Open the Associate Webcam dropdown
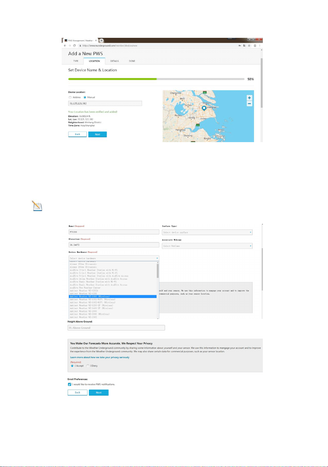The image size is (328, 467). [207, 246]
